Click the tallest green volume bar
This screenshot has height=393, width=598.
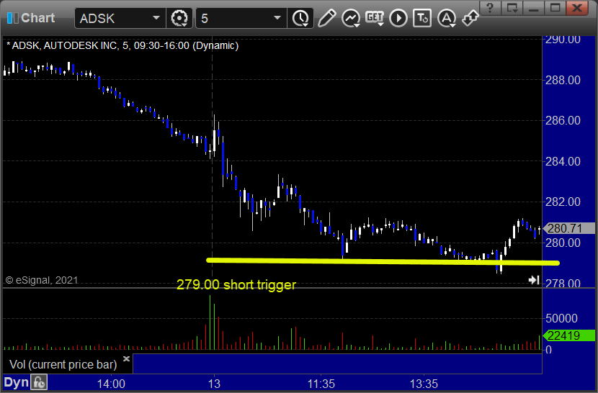tap(210, 322)
